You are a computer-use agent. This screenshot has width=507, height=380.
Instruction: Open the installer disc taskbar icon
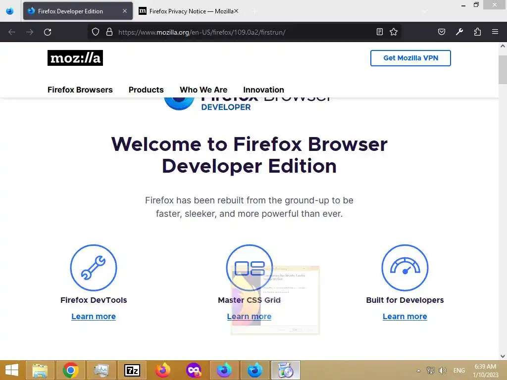tap(286, 370)
